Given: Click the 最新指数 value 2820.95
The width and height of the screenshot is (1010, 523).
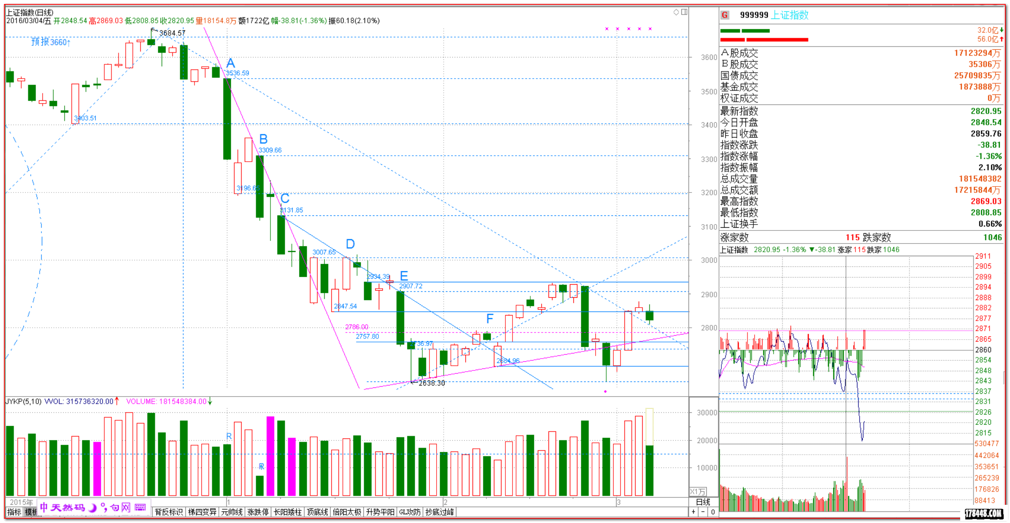Looking at the screenshot, I should click(986, 111).
